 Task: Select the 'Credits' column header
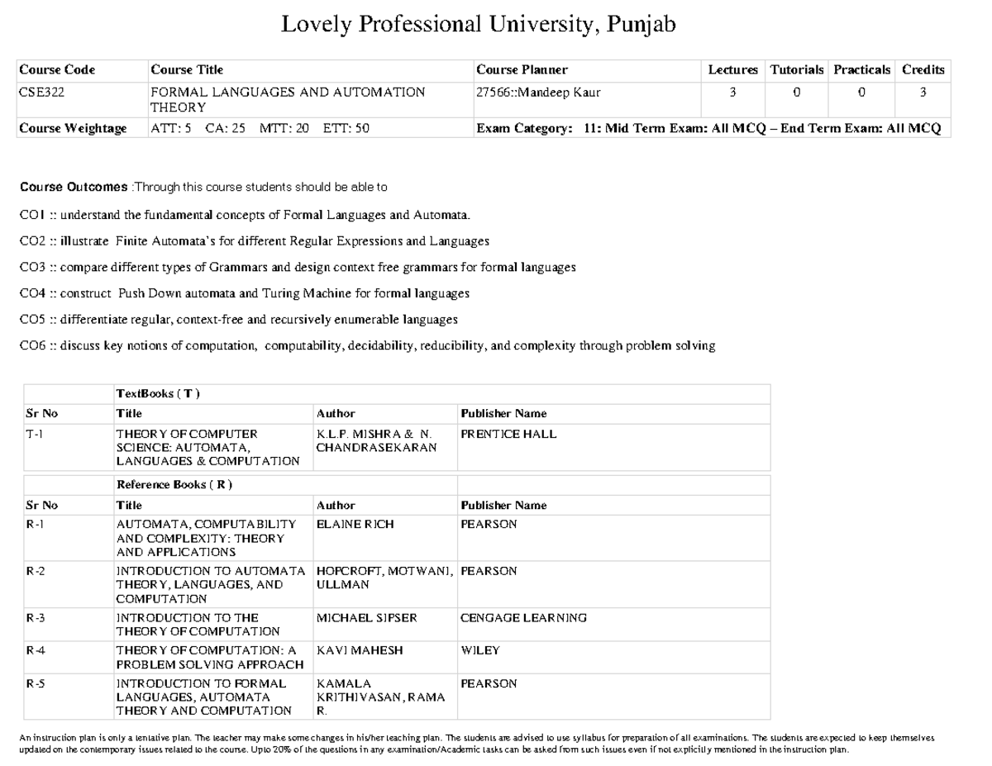(x=923, y=70)
